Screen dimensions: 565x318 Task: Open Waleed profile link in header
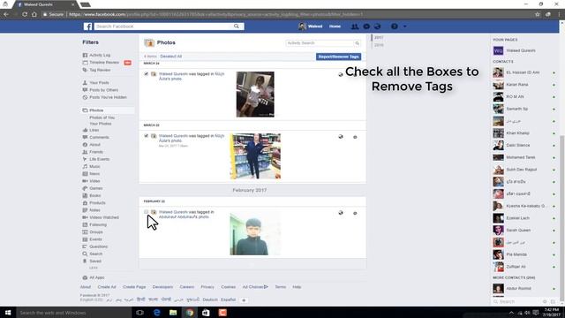(x=311, y=26)
